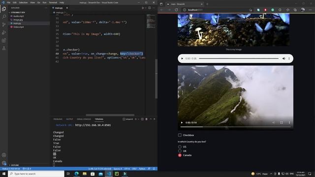Open the network URL link in terminal
This screenshot has width=315, height=177.
point(93,125)
